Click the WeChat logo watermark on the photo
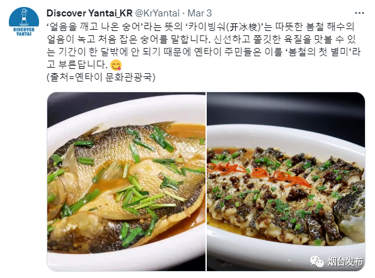The image size is (375, 278). [316, 261]
